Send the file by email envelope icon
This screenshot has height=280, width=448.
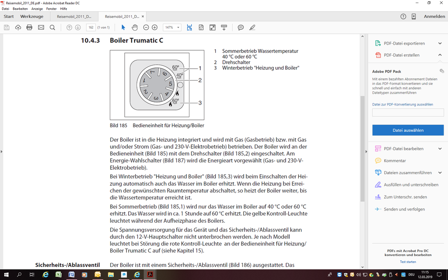coord(41,28)
